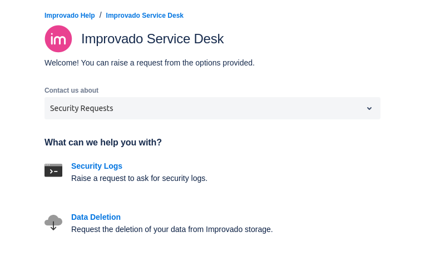Viewport: 435px width, 262px height.
Task: Click the Welcome message text
Action: coord(149,63)
